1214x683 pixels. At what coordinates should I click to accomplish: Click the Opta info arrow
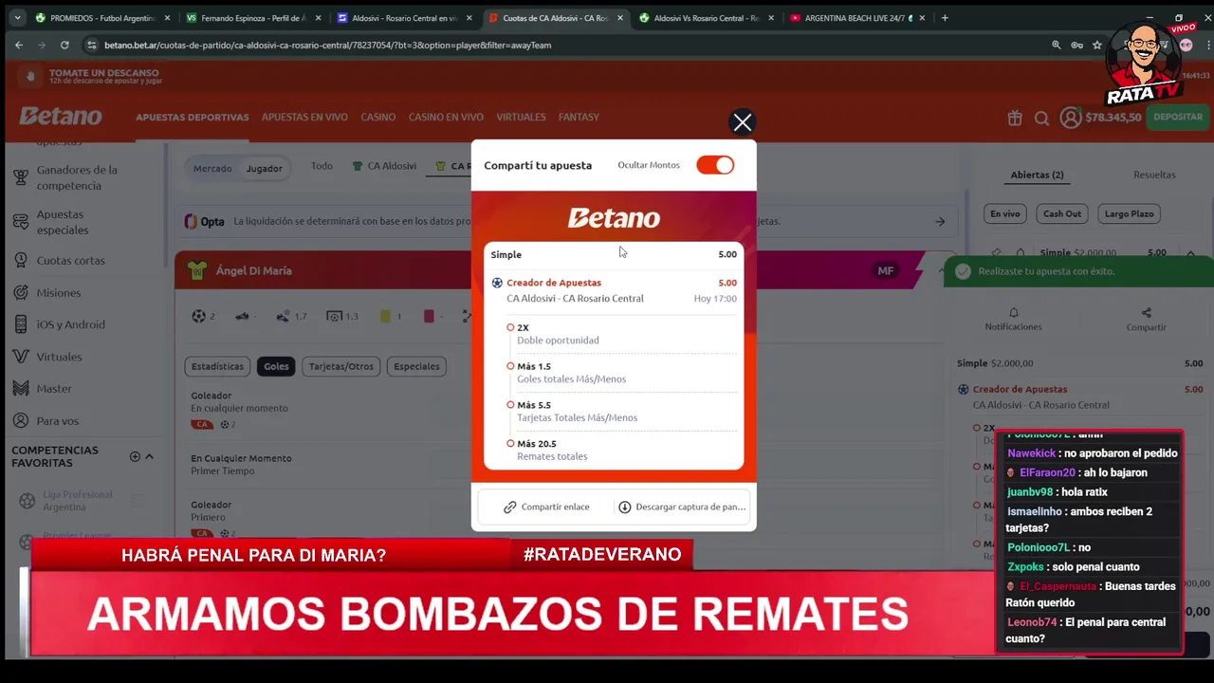point(940,221)
